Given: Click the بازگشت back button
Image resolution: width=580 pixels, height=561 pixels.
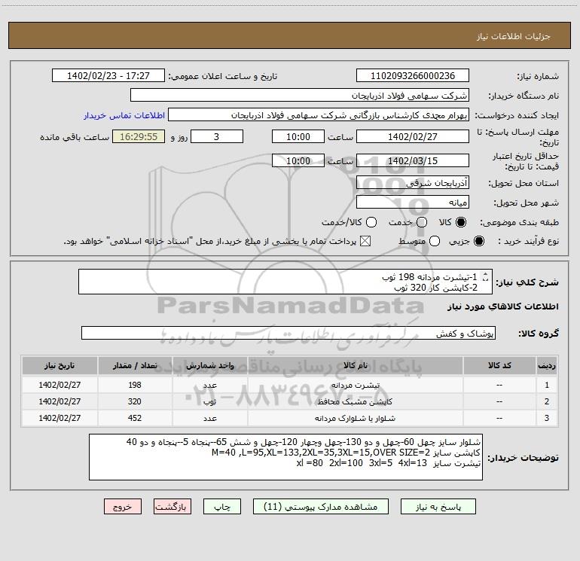Looking at the screenshot, I should point(172,507).
